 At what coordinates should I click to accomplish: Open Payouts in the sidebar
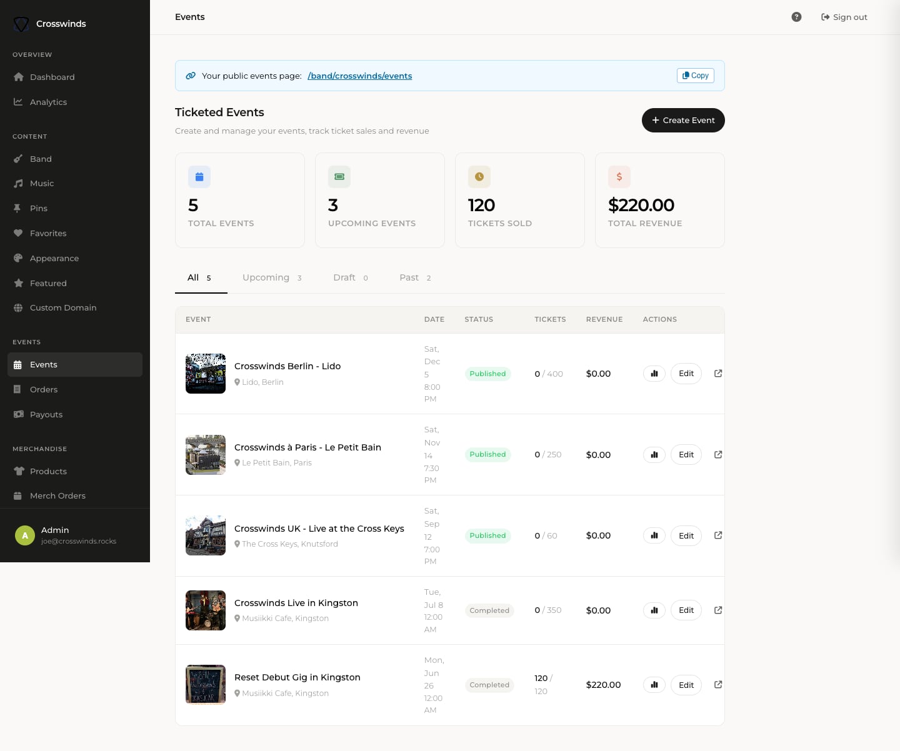pos(75,414)
